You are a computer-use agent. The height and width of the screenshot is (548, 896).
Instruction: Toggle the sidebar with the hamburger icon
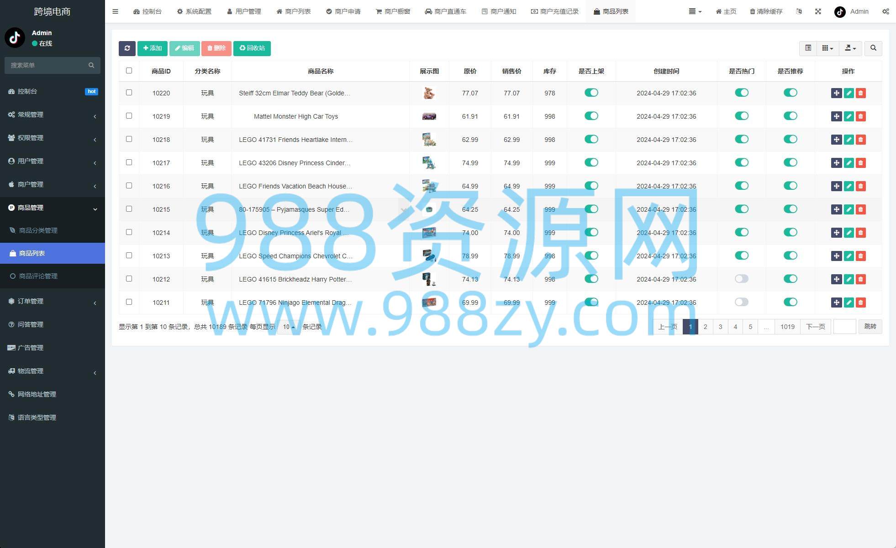click(x=115, y=11)
